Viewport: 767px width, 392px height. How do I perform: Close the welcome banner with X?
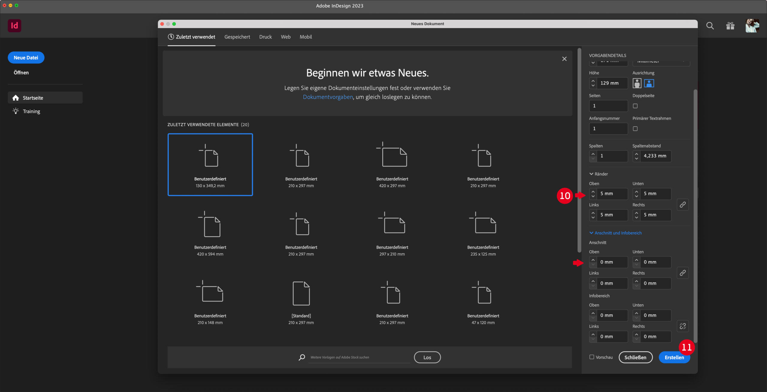[x=564, y=59]
